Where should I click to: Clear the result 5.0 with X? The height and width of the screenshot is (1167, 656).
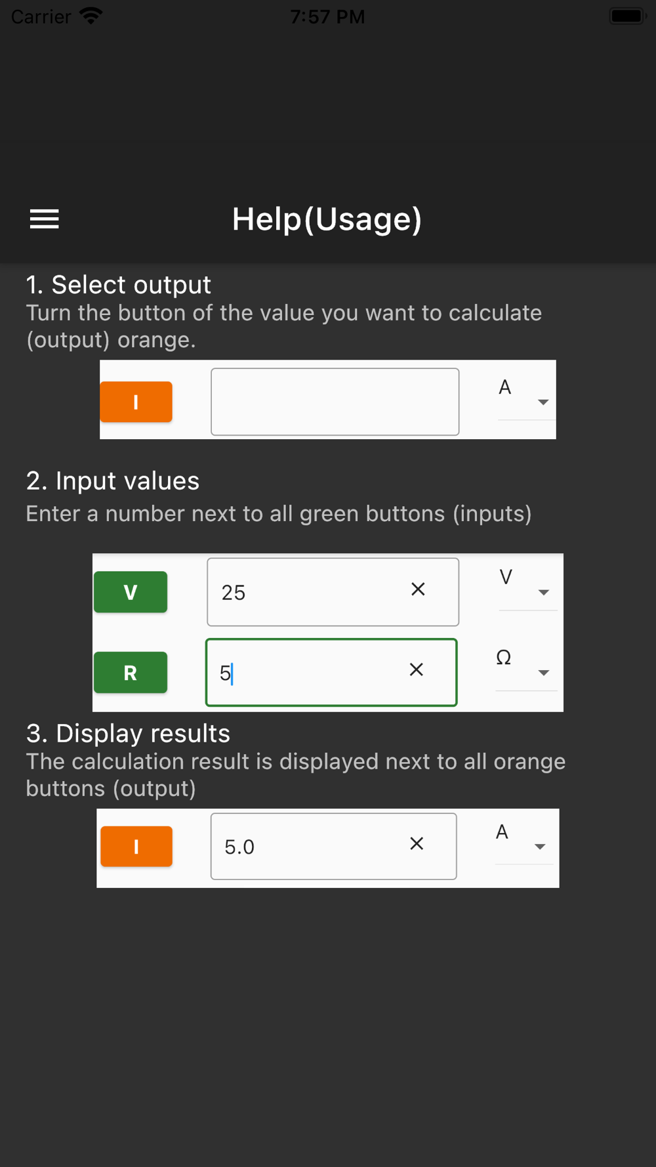pyautogui.click(x=417, y=843)
